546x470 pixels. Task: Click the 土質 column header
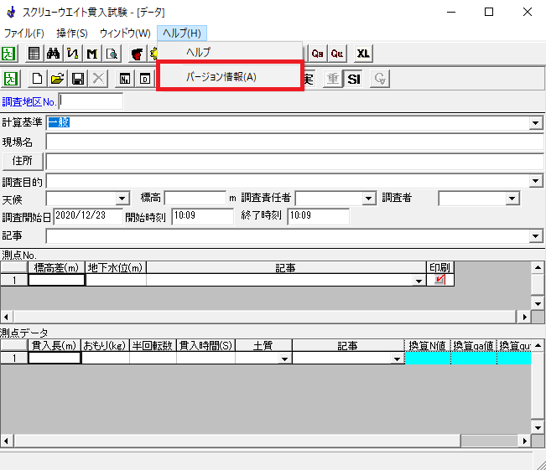coord(263,345)
